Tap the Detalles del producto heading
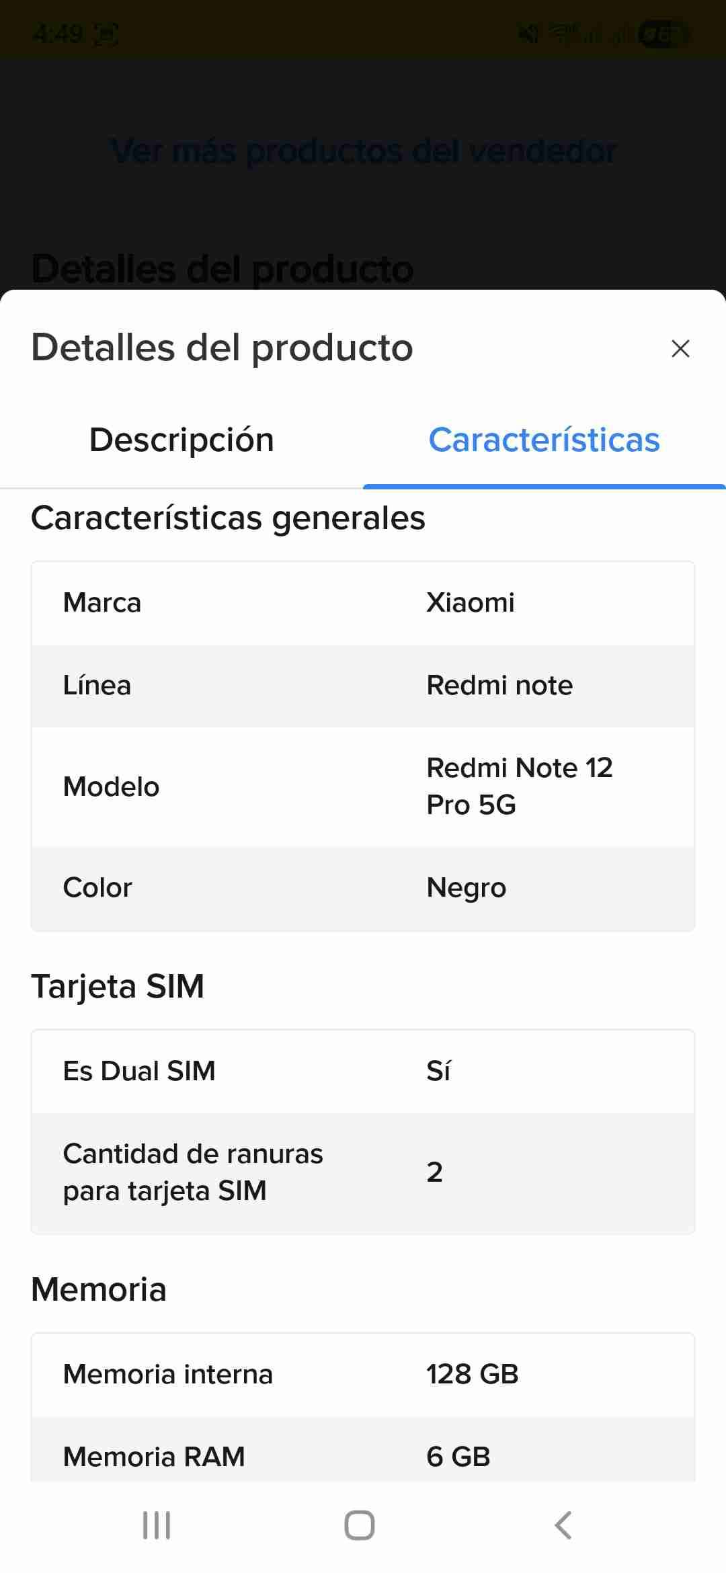The width and height of the screenshot is (726, 1573). tap(222, 348)
